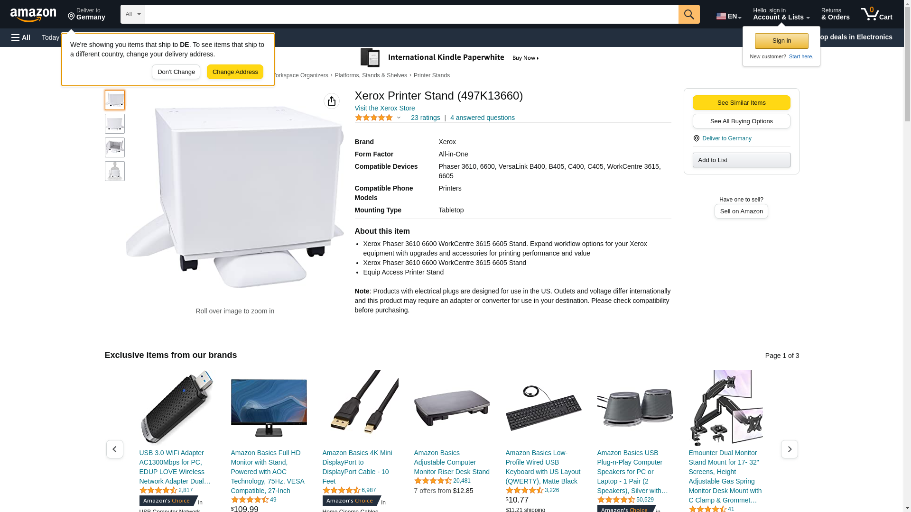Open Returns & Orders
The height and width of the screenshot is (512, 911).
[835, 14]
